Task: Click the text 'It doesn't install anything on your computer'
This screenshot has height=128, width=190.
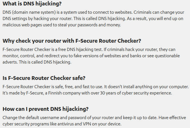Action: coord(147,87)
